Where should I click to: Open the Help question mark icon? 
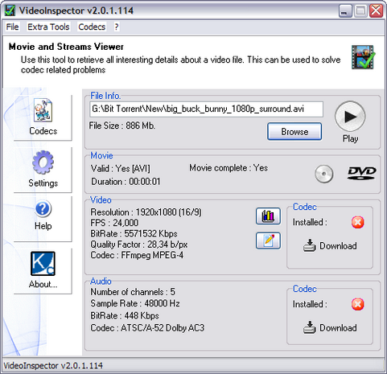pyautogui.click(x=43, y=218)
